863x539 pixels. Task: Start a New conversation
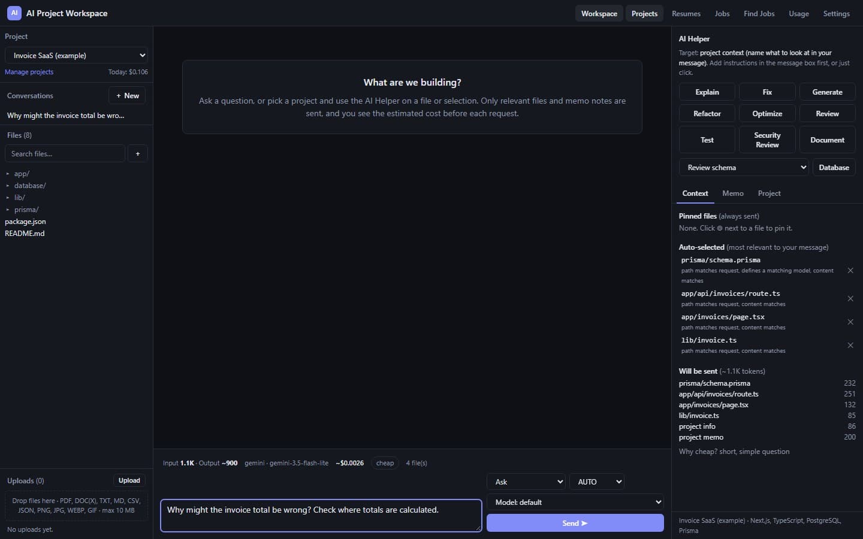127,96
